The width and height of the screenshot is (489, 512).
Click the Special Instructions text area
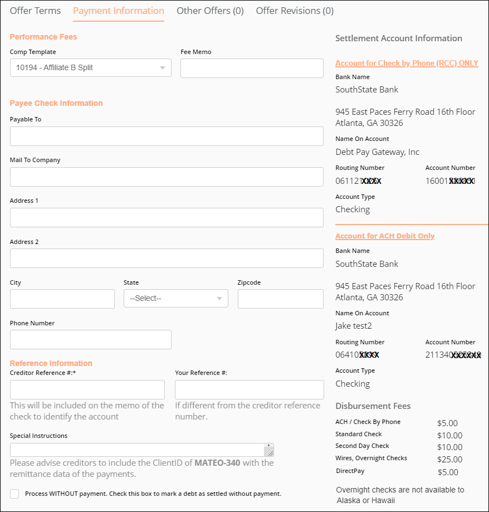[142, 450]
